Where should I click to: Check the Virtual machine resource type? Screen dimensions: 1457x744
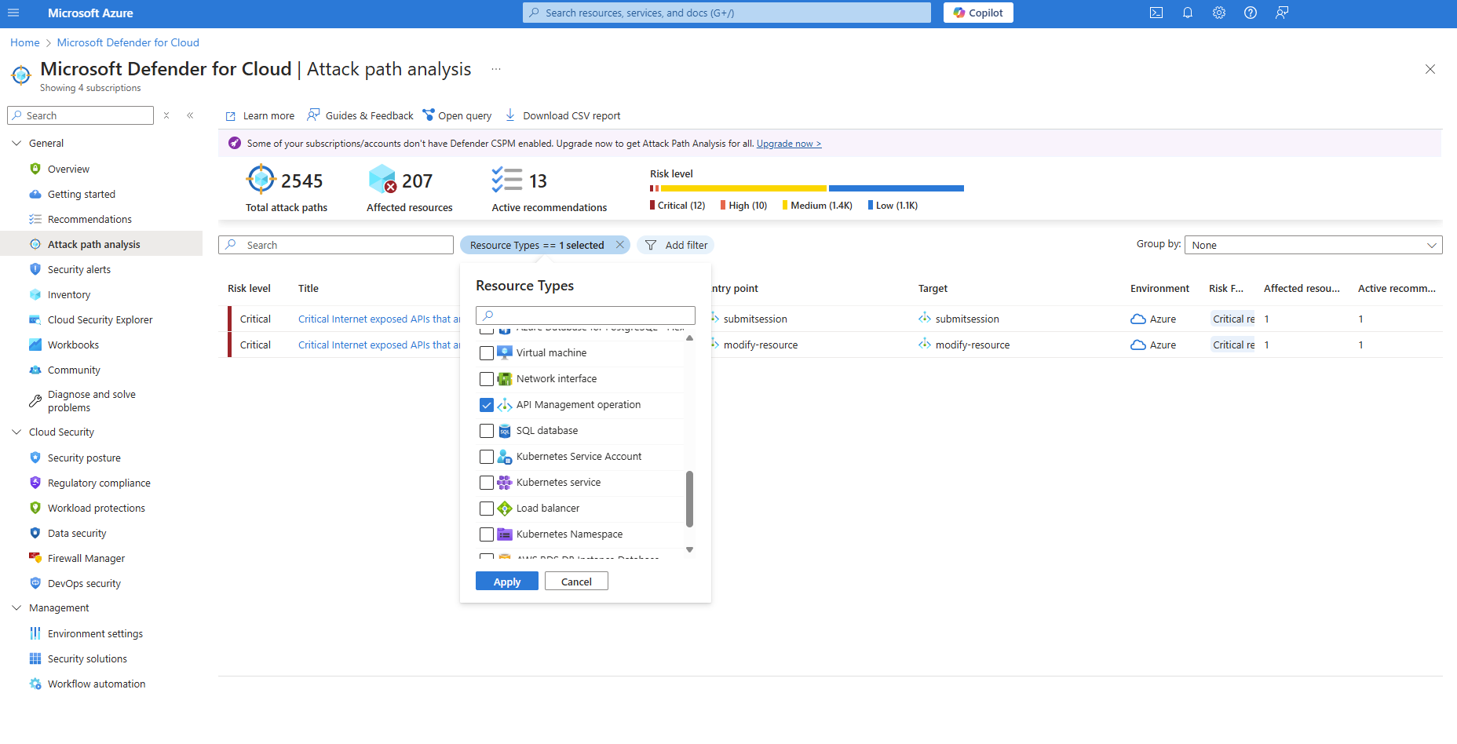click(487, 353)
